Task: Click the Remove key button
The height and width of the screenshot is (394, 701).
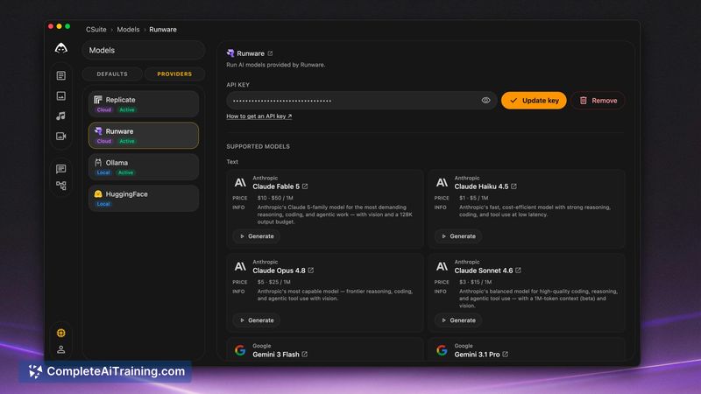Action: point(598,101)
